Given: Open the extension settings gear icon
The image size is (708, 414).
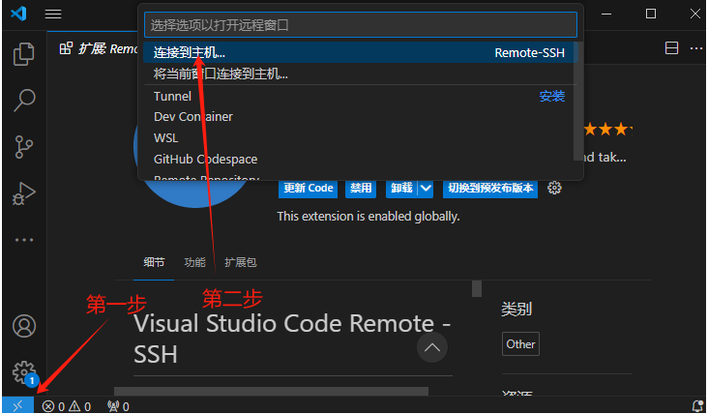Looking at the screenshot, I should [x=554, y=188].
